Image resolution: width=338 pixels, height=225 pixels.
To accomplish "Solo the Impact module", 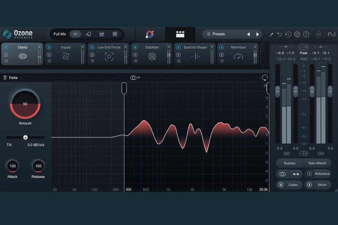I will [49, 54].
